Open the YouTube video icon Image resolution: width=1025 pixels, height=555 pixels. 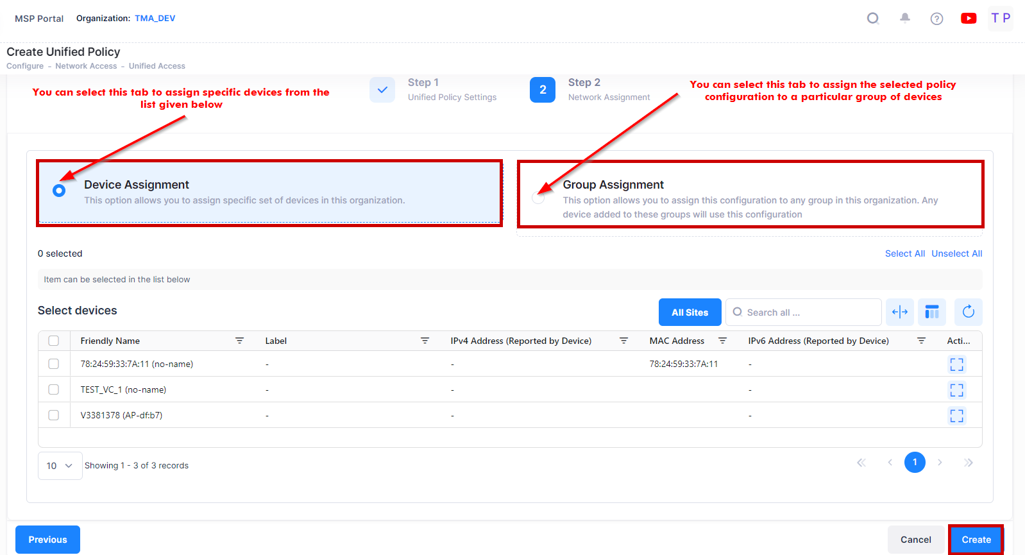pos(969,19)
